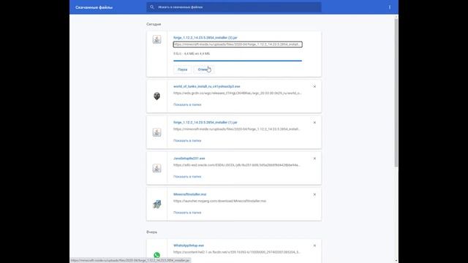Image resolution: width=468 pixels, height=263 pixels.
Task: Cancel the download with the Отмена button
Action: [x=204, y=69]
